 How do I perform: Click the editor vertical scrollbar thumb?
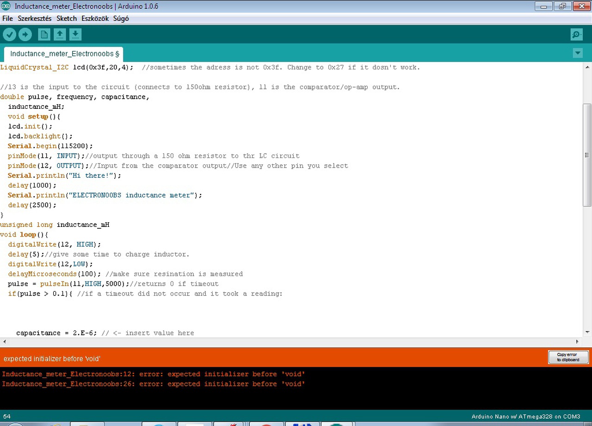click(x=587, y=155)
